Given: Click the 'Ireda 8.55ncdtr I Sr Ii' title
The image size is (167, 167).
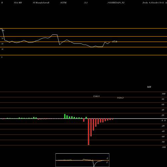Looking at the screenshot, I should click(153, 3).
